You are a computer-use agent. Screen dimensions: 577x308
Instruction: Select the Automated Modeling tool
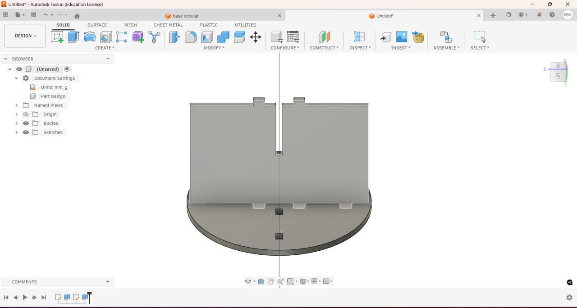(154, 37)
